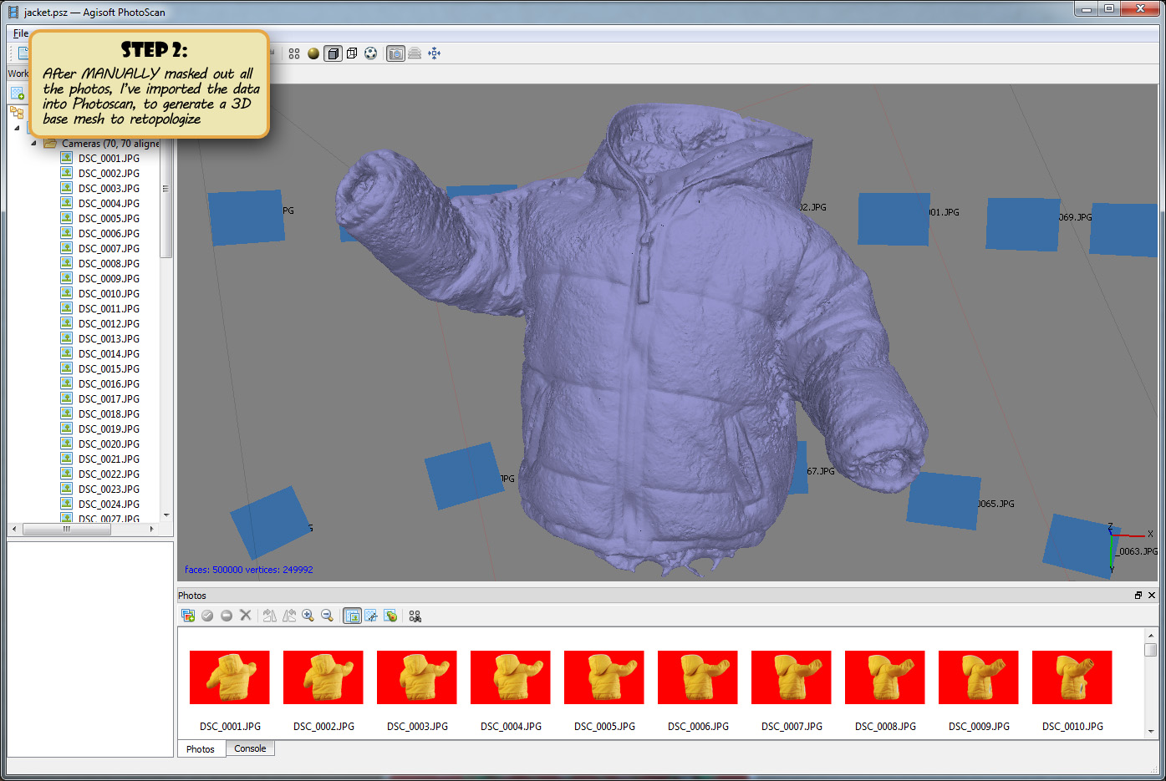This screenshot has height=781, width=1166.
Task: Click camera plane labeled 069.JPG in viewport
Action: [x=1023, y=224]
